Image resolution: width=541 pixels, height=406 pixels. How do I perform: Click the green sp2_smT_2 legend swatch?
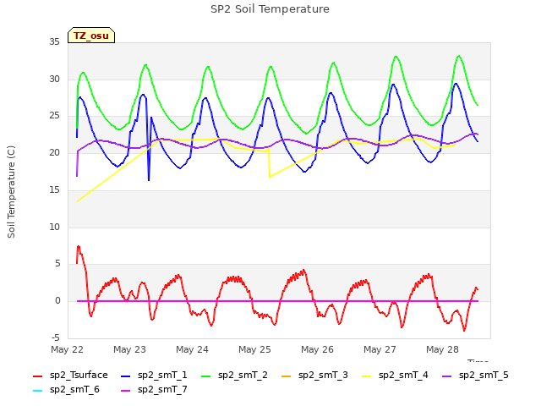click(206, 376)
